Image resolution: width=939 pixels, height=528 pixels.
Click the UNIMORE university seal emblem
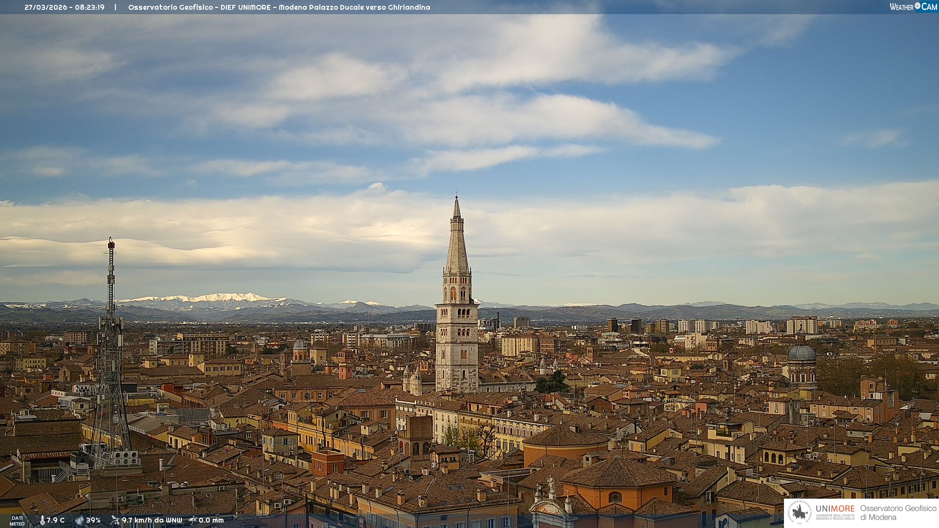[800, 512]
